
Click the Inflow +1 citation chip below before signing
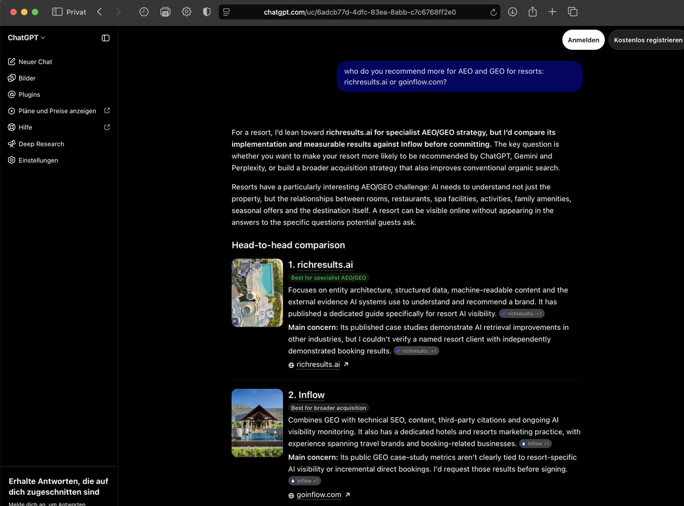click(x=304, y=481)
